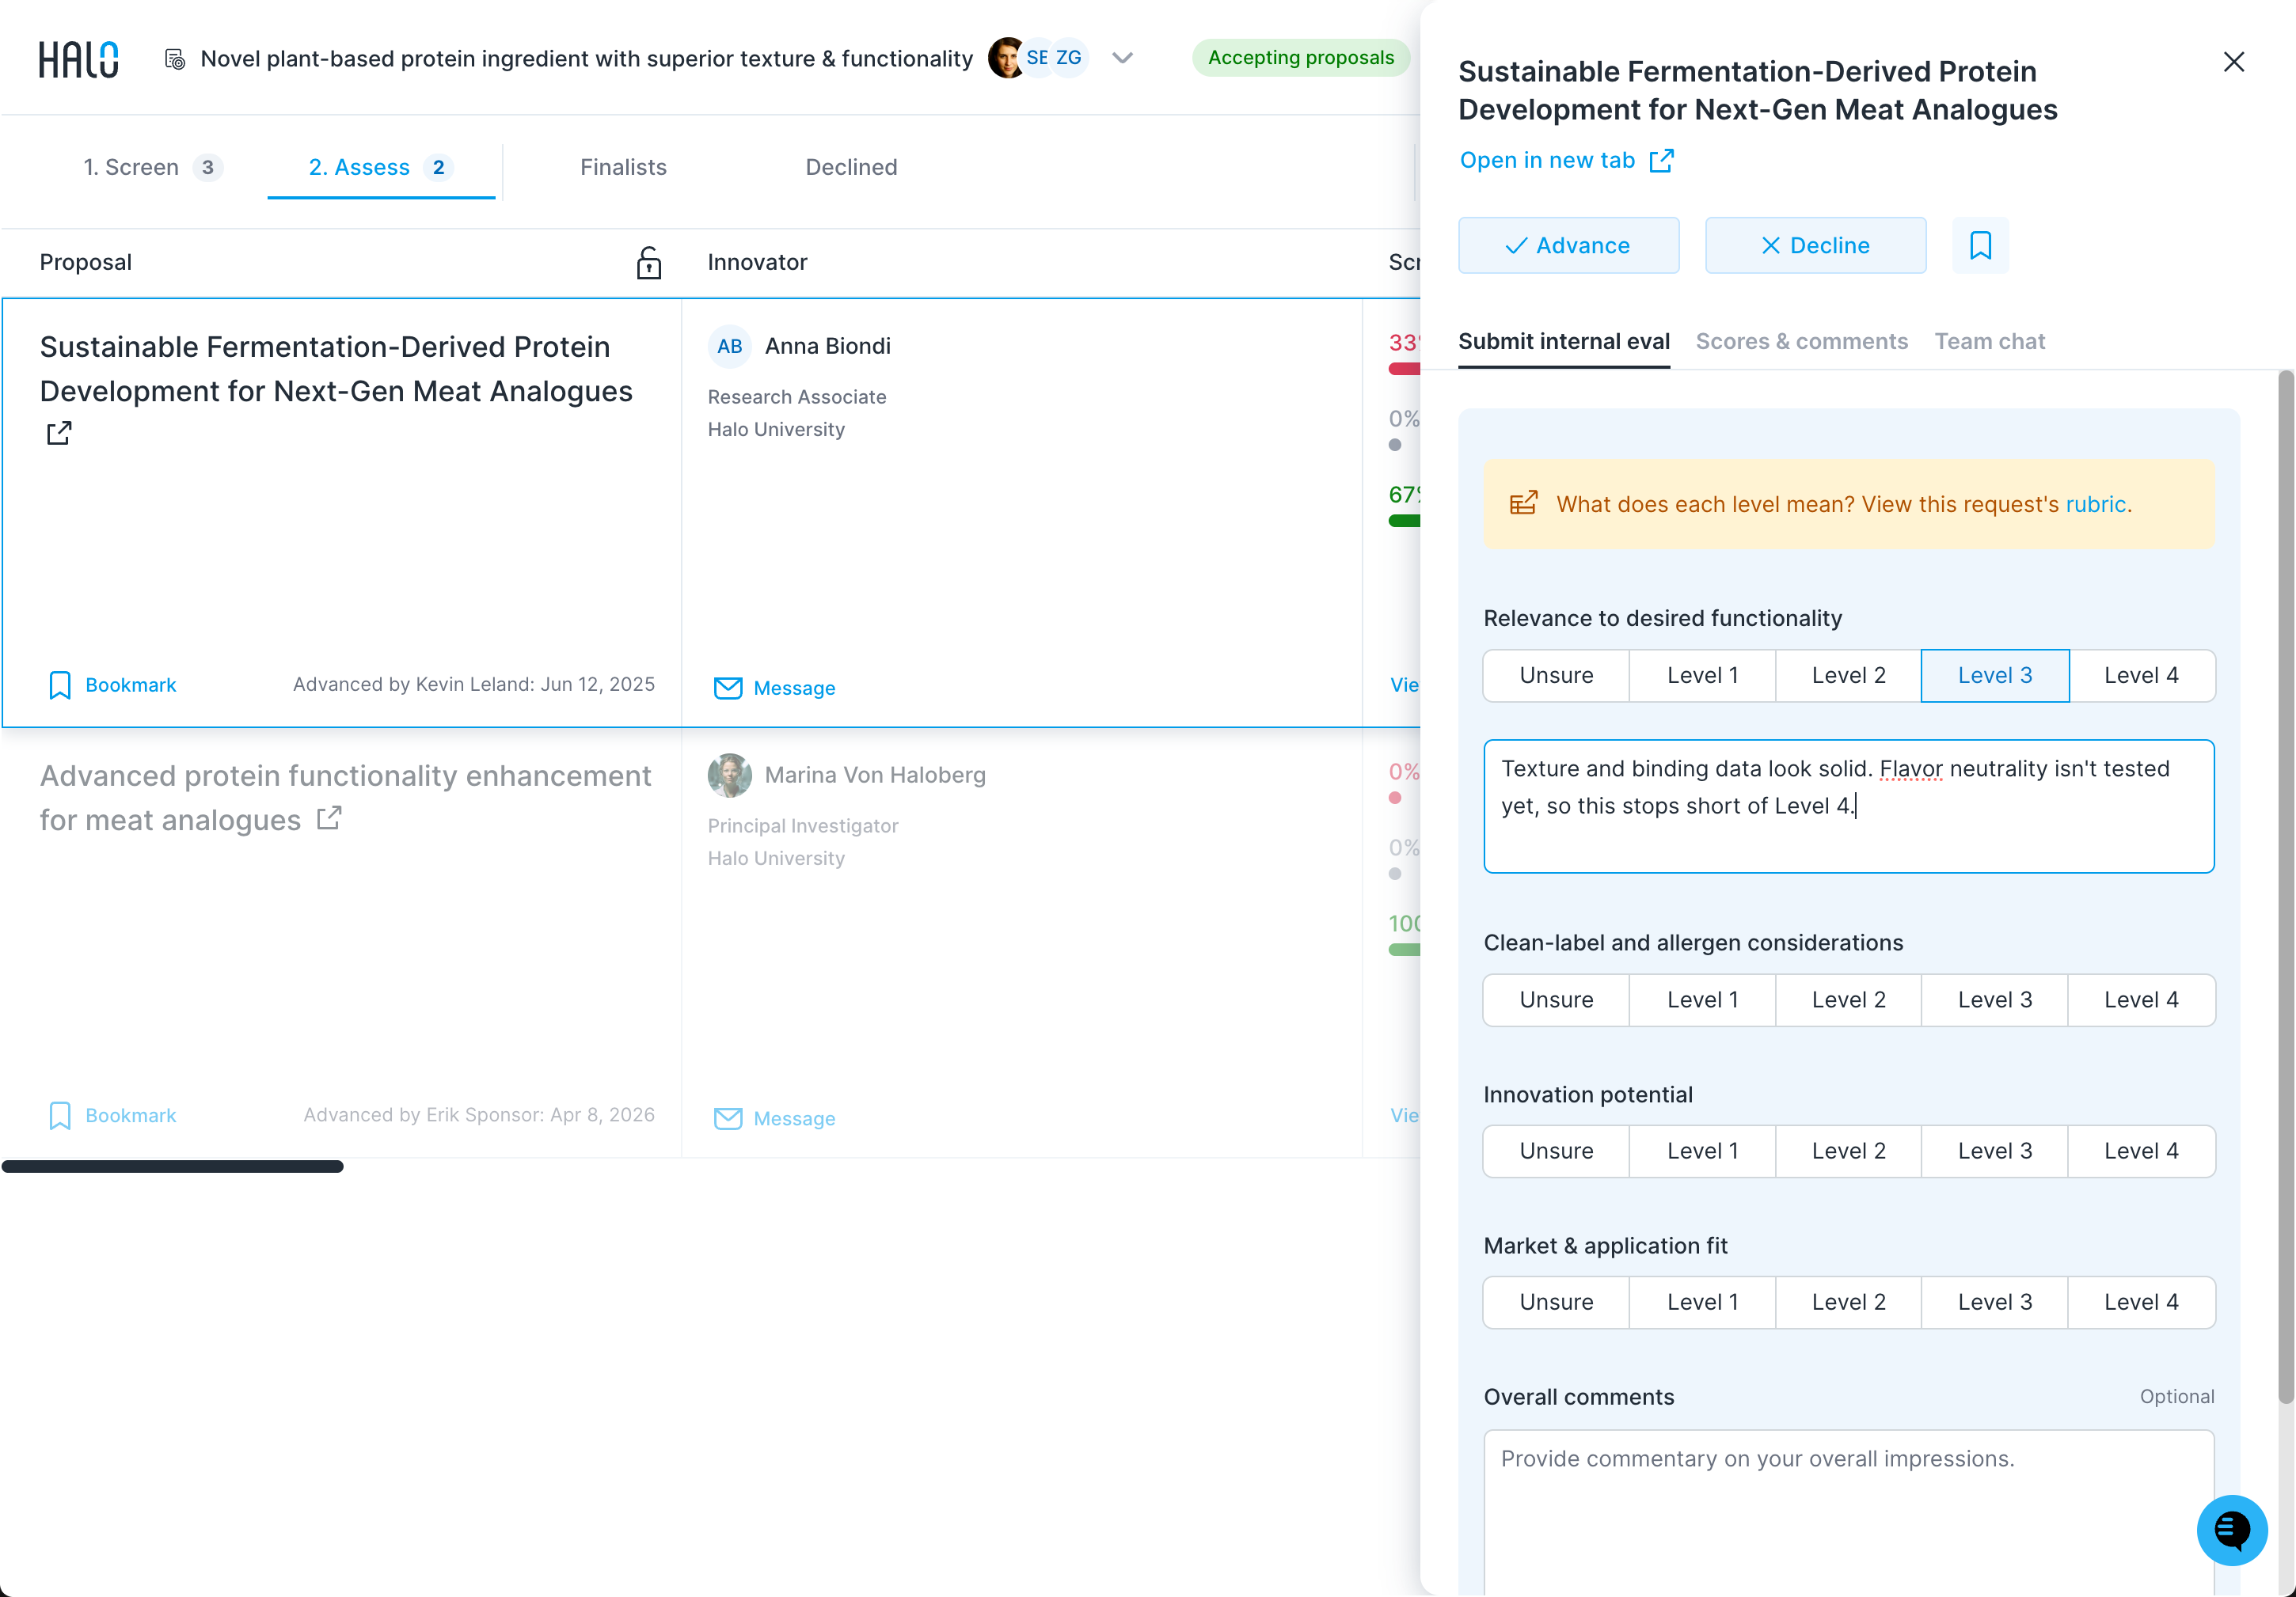Viewport: 2296px width, 1597px height.
Task: Switch to the Finalists tab
Action: click(623, 167)
